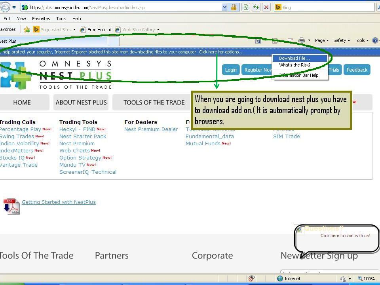Open Stocks IQ link
The height and width of the screenshot is (285, 380).
click(x=12, y=158)
